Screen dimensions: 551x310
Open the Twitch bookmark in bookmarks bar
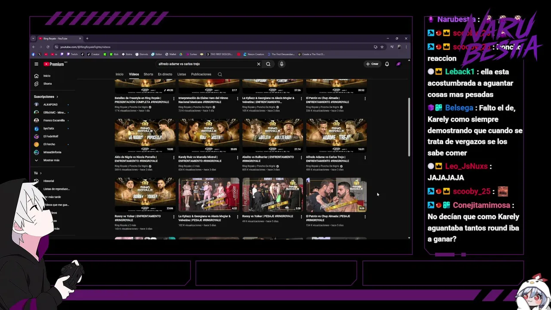pos(72,54)
